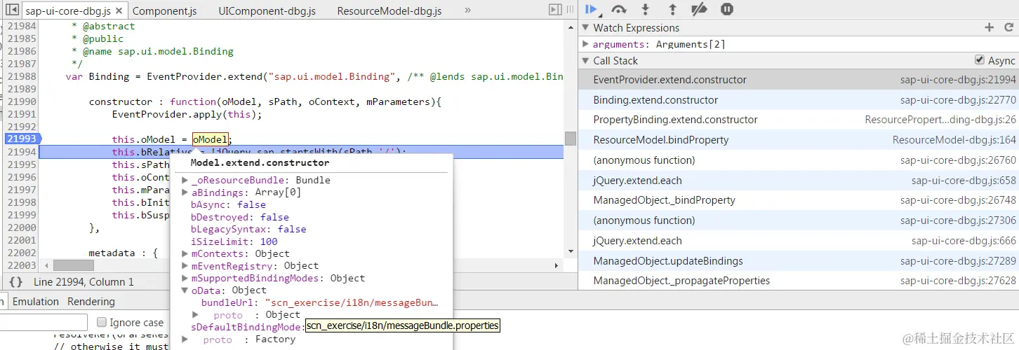Expand mEventRegistry object in popup
The height and width of the screenshot is (350, 1019).
(x=185, y=266)
